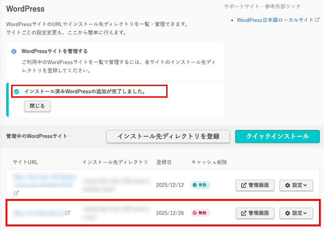This screenshot has height=230, width=324.
Task: Click external link icon beside WordPress日本語ローカルサイト
Action: pos(317,20)
